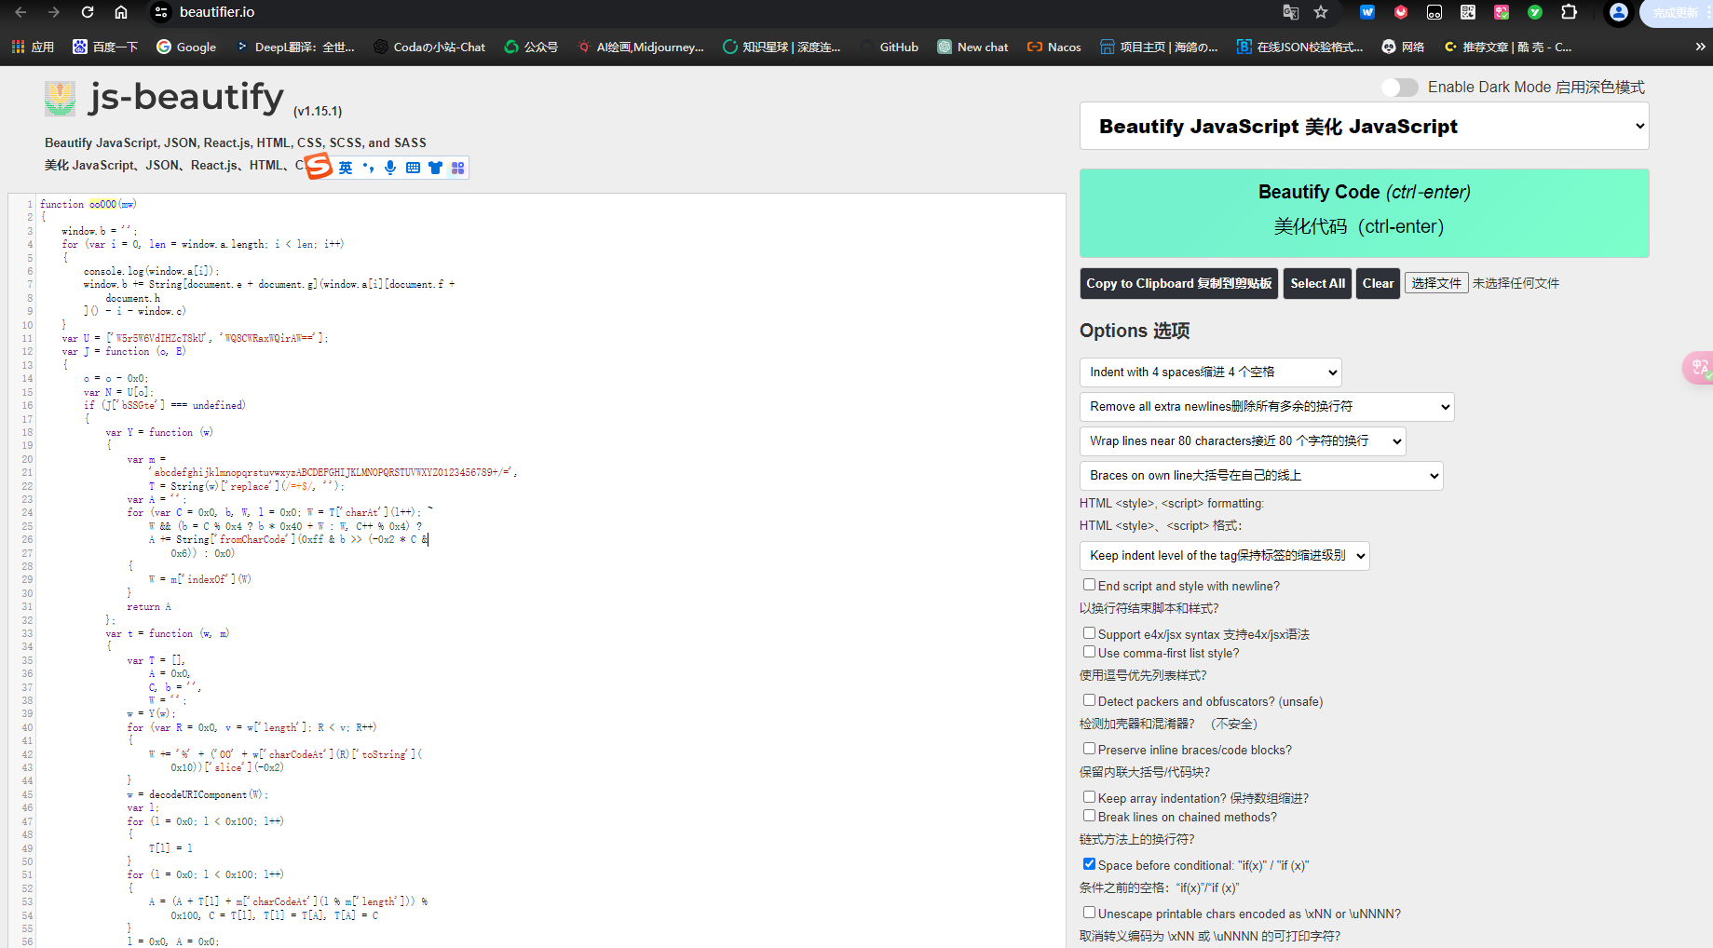The image size is (1713, 948).
Task: Toggle Enable Dark Mode switch
Action: point(1400,88)
